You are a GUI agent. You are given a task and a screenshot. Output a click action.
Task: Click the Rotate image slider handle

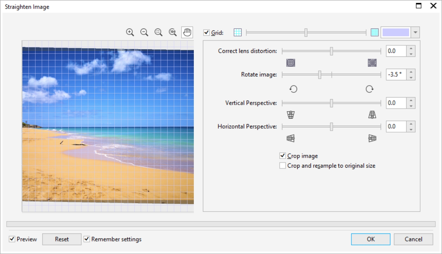point(320,75)
